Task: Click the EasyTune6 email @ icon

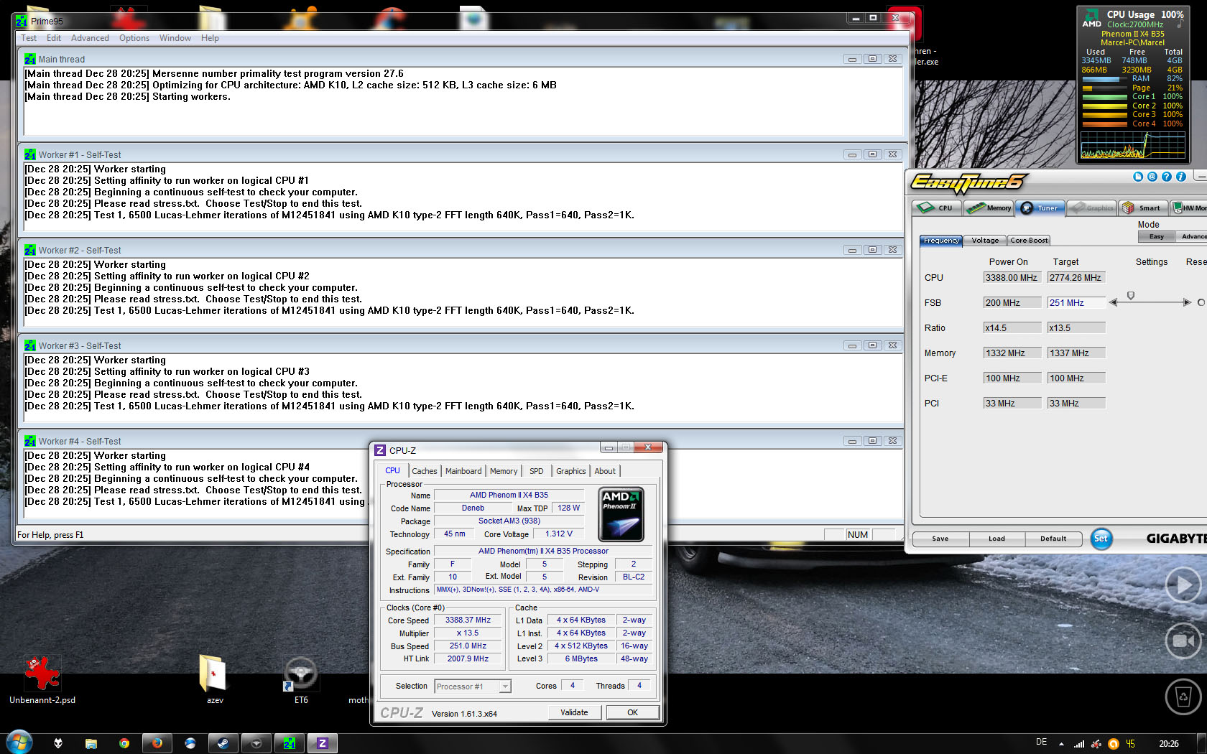Action: pos(1152,177)
